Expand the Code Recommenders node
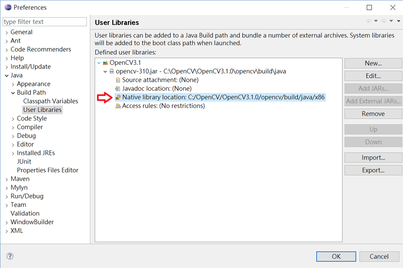 pyautogui.click(x=7, y=50)
